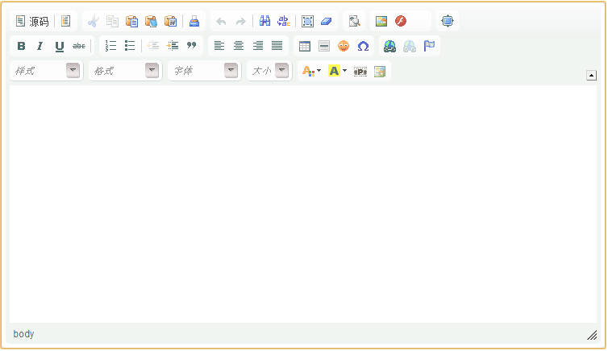
Task: Open the templates picker icon
Action: 66,22
